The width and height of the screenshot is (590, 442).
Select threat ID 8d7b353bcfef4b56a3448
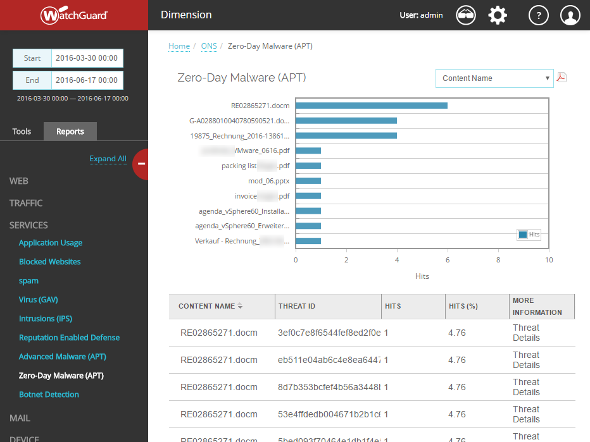pos(329,387)
